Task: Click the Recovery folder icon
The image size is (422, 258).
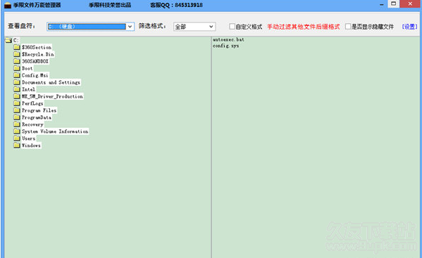Action: pyautogui.click(x=17, y=124)
